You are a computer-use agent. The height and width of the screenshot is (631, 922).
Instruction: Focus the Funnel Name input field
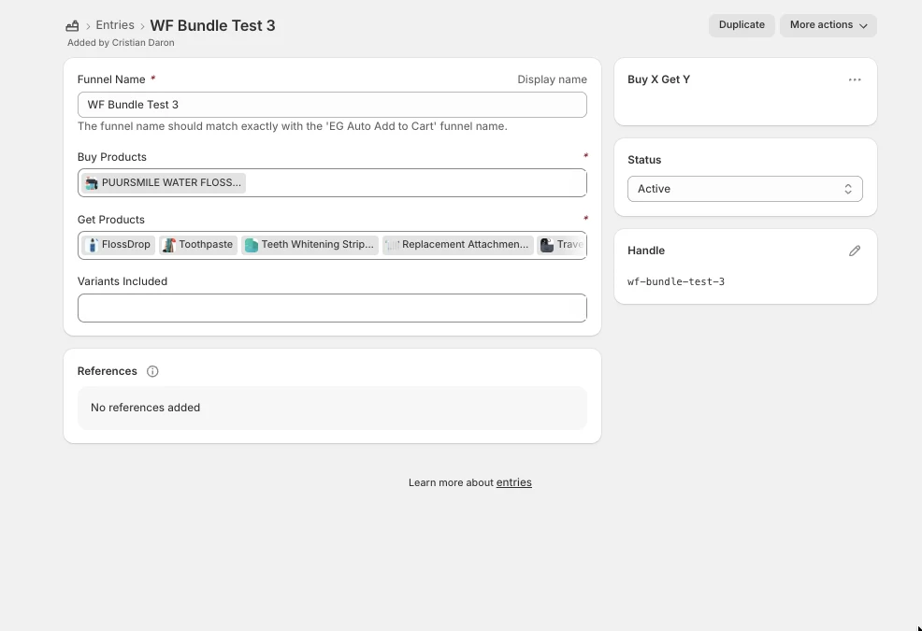[332, 105]
